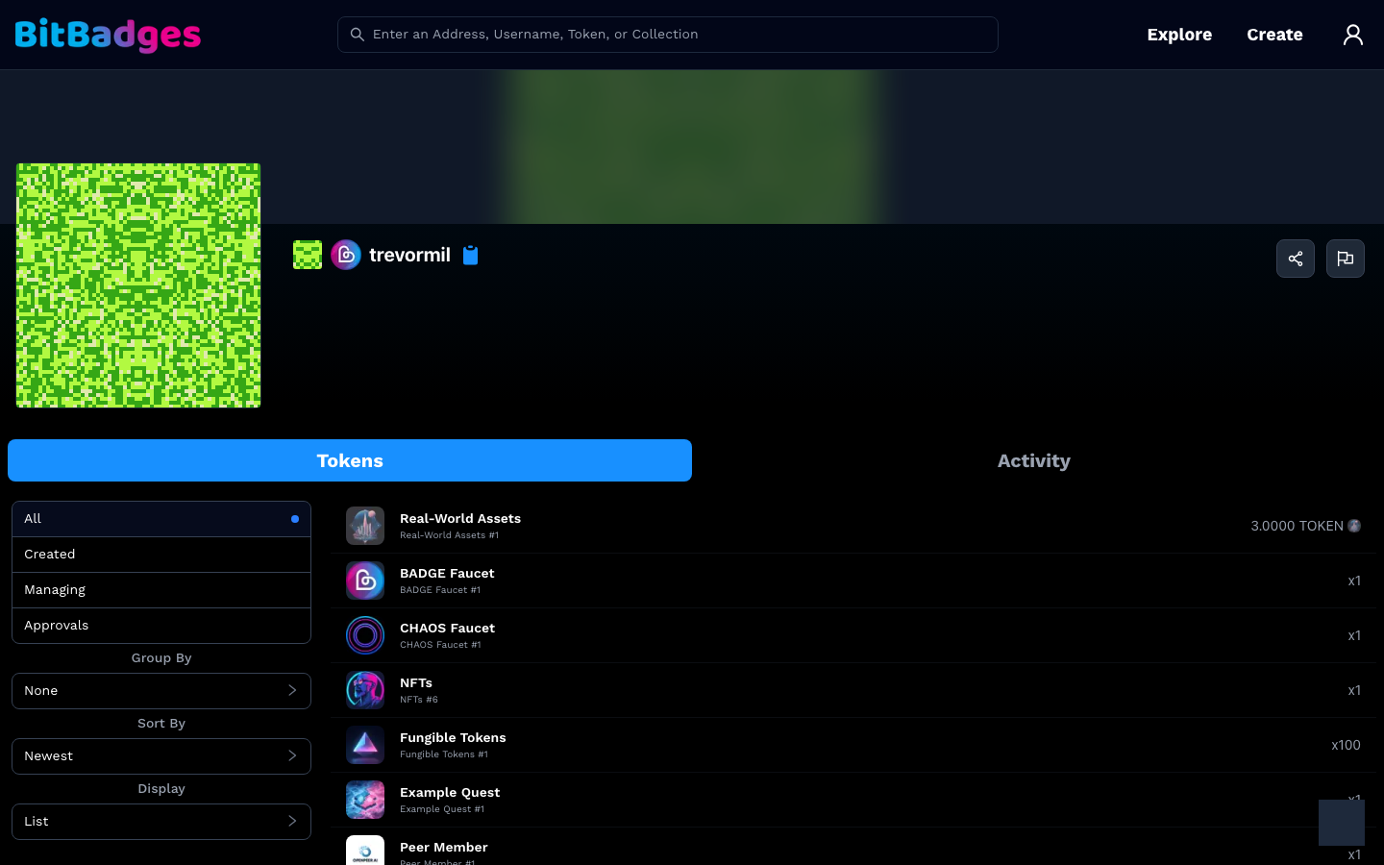Screen dimensions: 1384x865
Task: Click the x1 balance in CHAOS Faucet row
Action: point(1354,635)
